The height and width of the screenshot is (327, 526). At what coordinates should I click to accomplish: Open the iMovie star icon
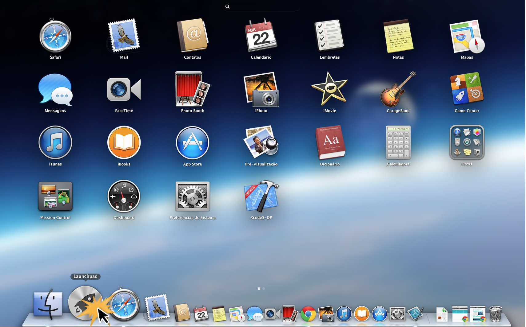329,89
